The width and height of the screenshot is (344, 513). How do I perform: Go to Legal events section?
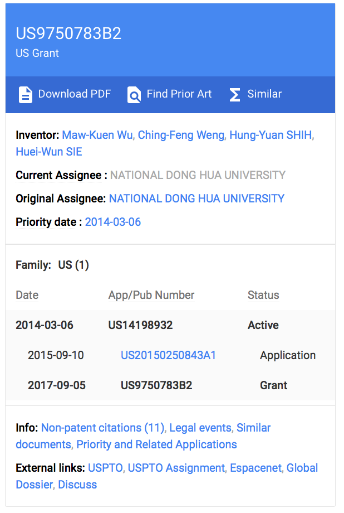click(x=200, y=428)
